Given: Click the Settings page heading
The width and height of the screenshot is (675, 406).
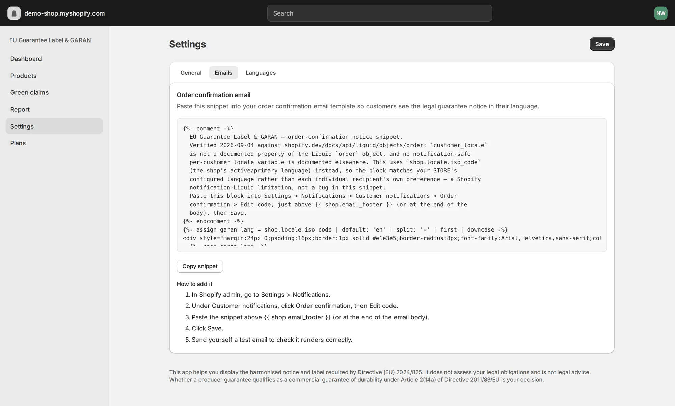Looking at the screenshot, I should 188,44.
